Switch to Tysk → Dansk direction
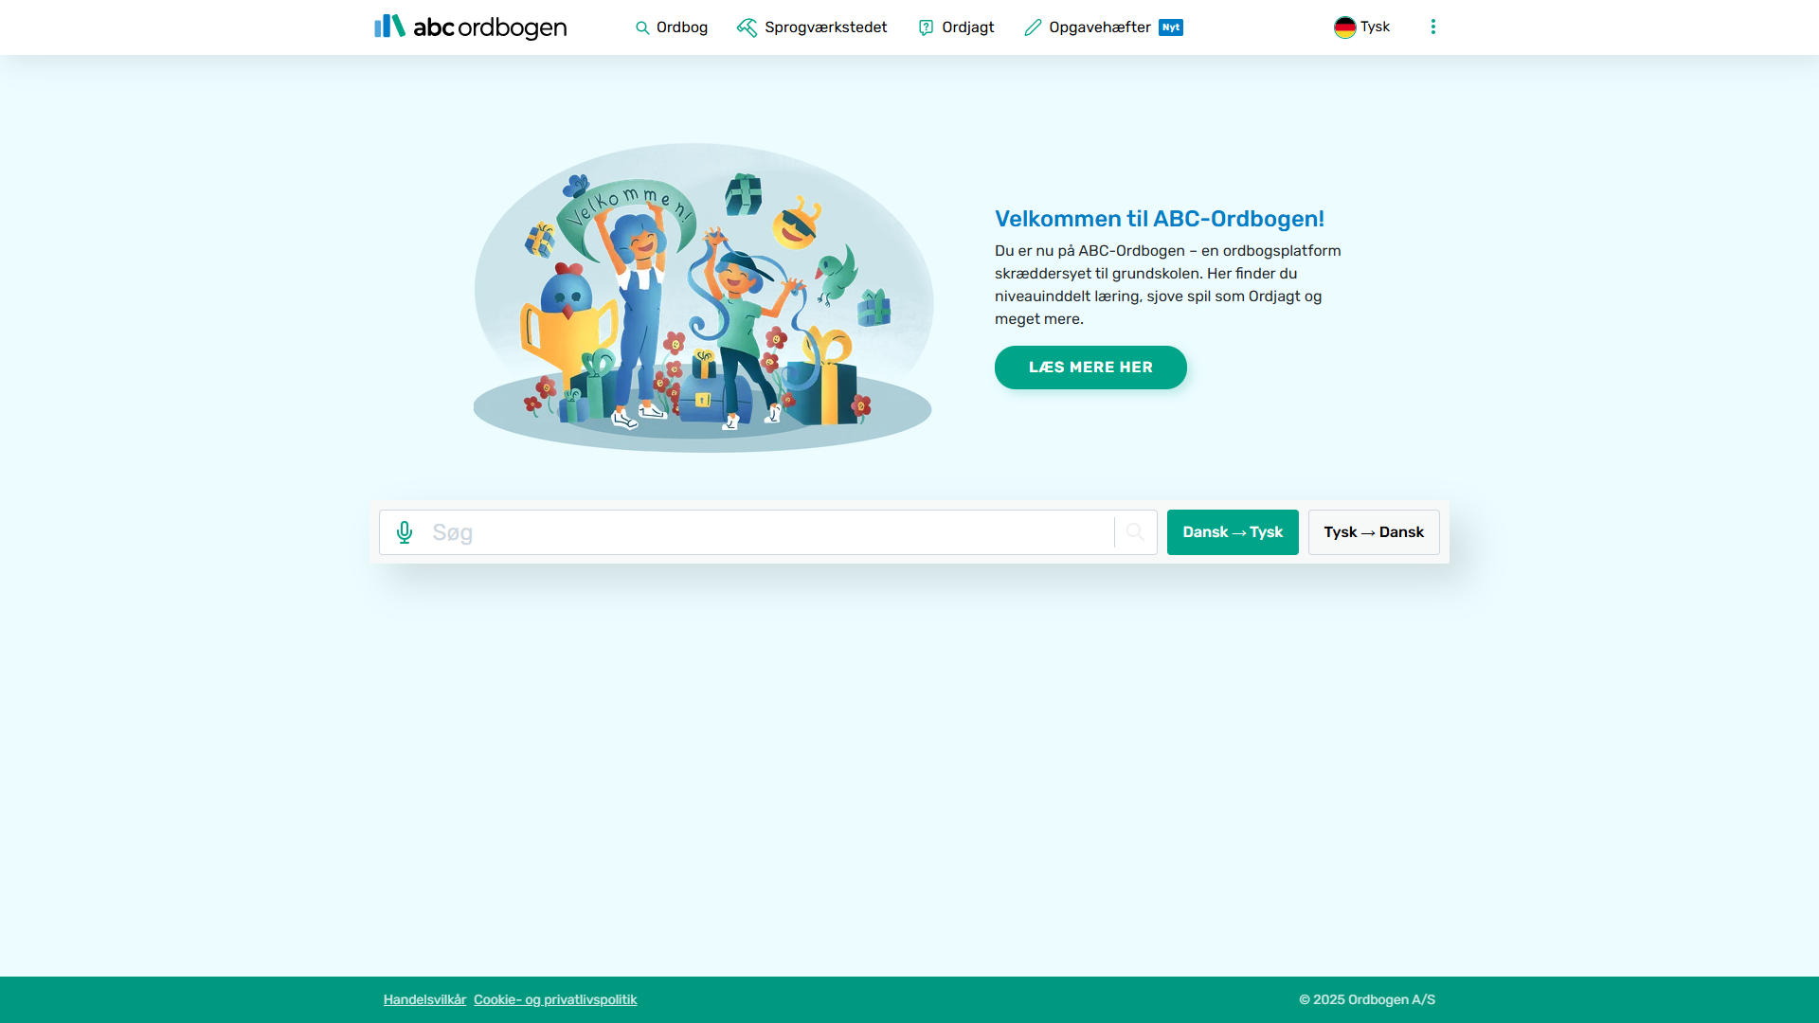The height and width of the screenshot is (1023, 1819). point(1373,532)
